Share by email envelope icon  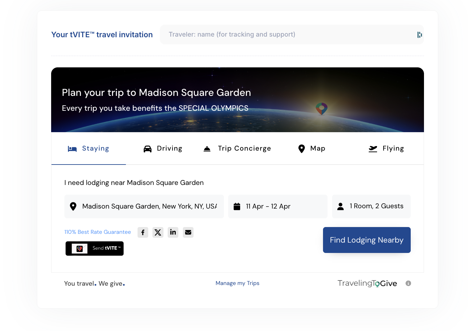click(188, 232)
